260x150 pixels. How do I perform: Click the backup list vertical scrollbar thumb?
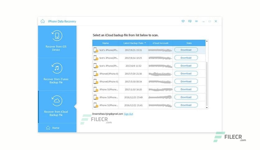point(207,84)
